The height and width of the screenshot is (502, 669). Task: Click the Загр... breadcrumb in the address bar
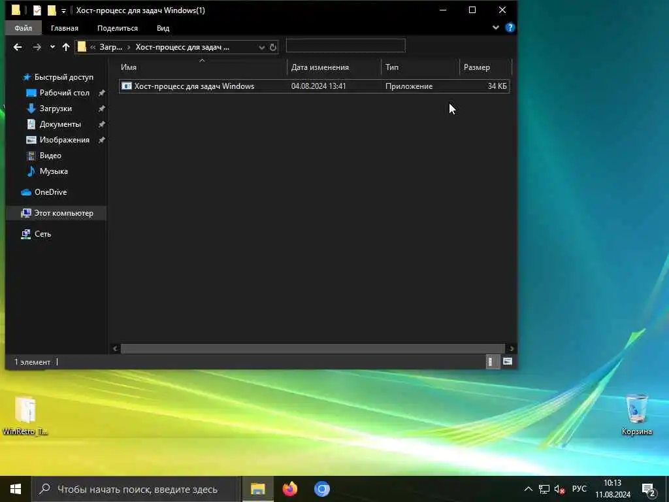110,47
